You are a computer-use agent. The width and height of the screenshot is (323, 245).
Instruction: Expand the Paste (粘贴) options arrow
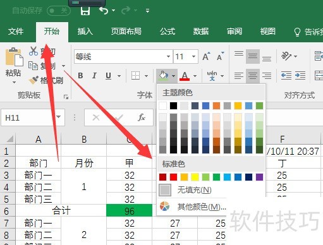tap(14, 82)
